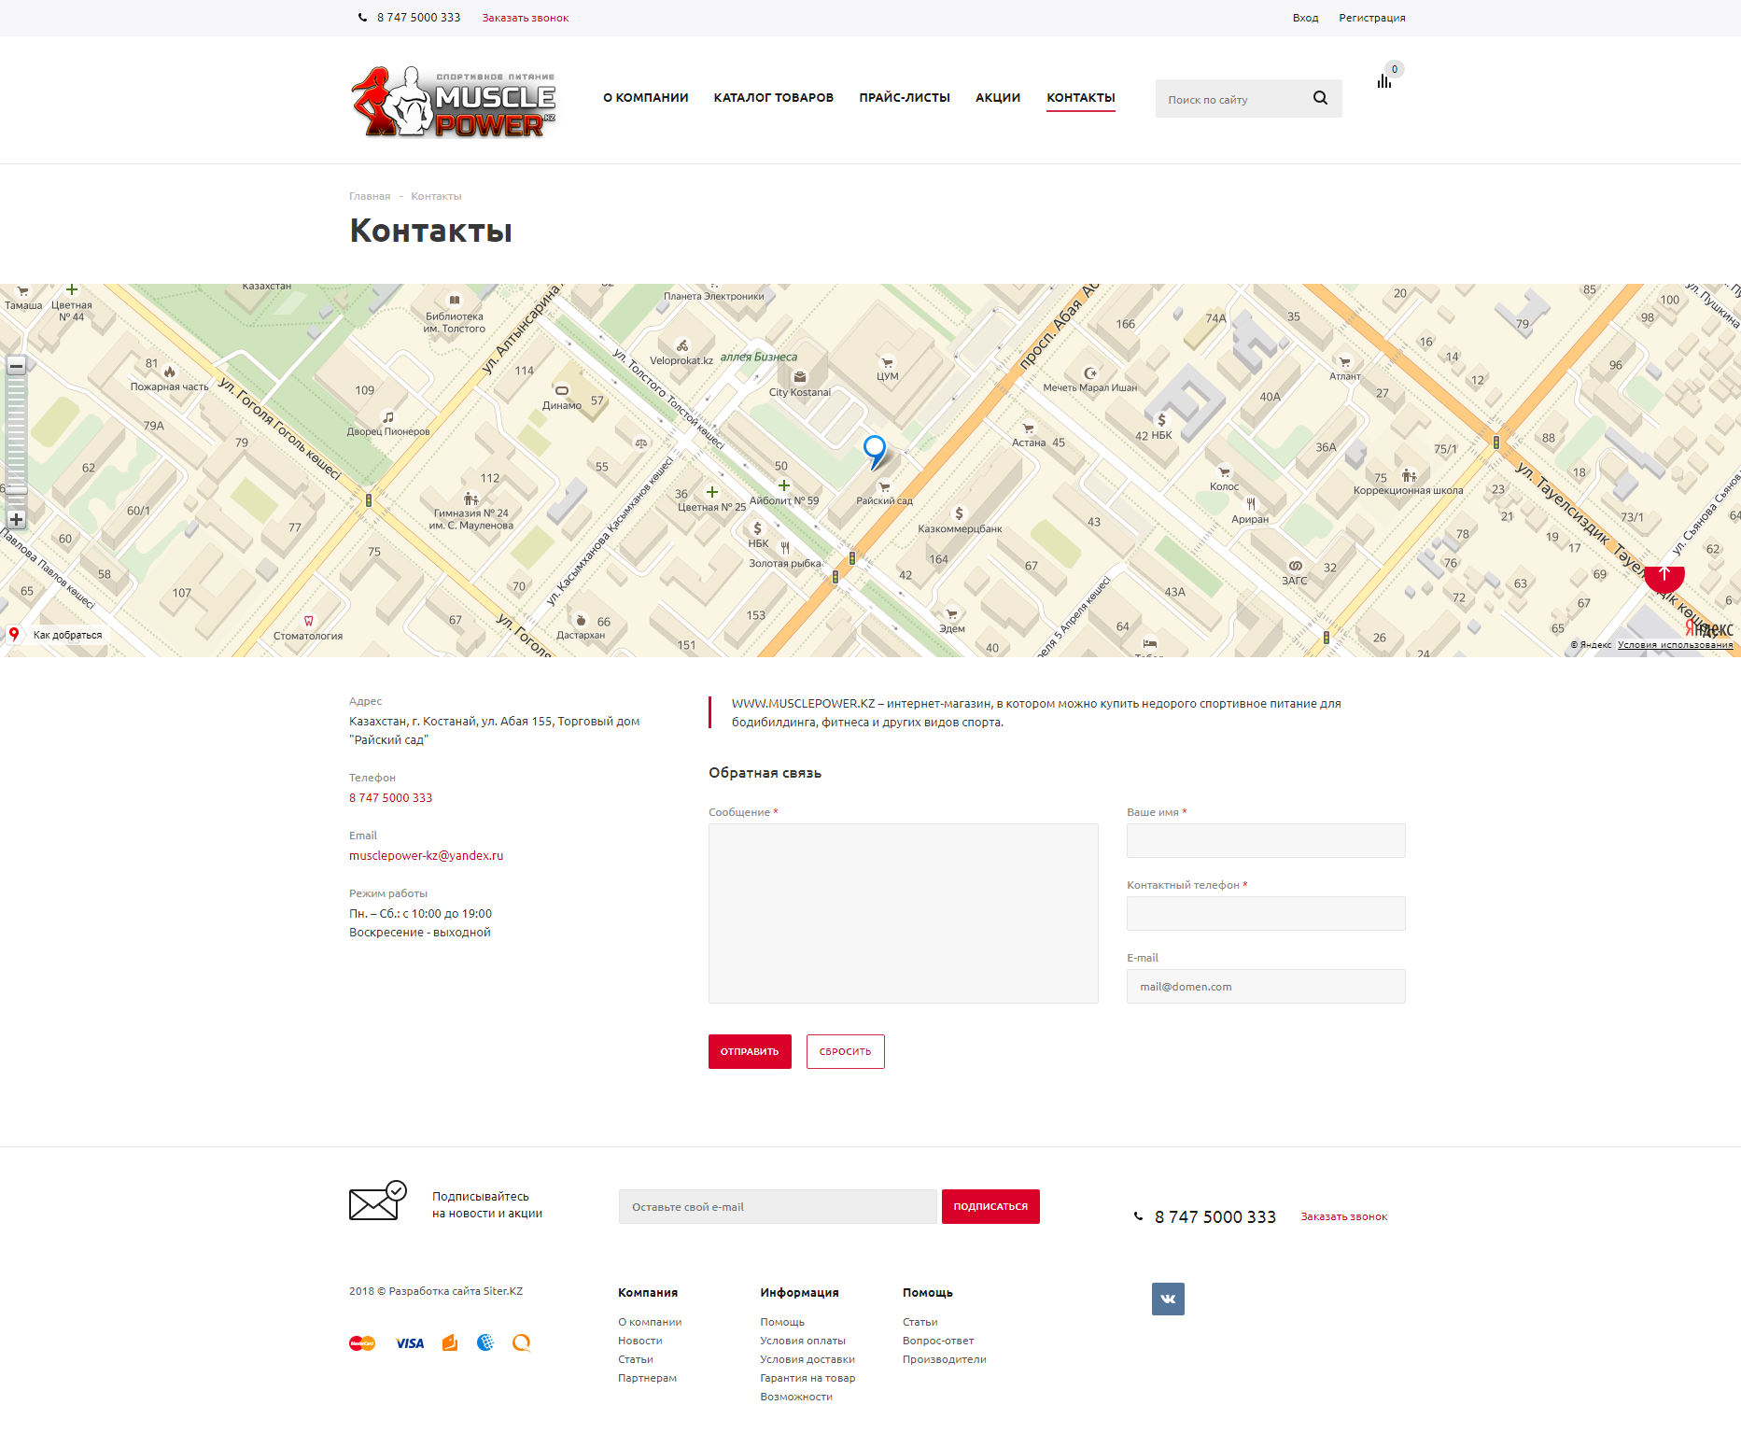Open footer Вопрос-ответ link
Screen dimensions: 1741x1447
pos(938,1341)
